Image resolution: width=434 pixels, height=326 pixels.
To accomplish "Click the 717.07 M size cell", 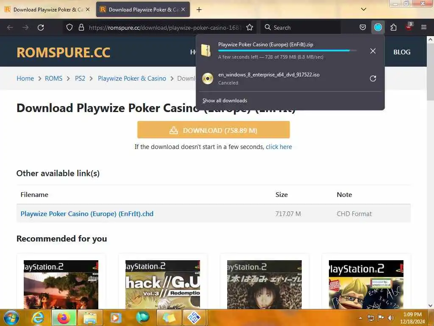I will [x=288, y=214].
